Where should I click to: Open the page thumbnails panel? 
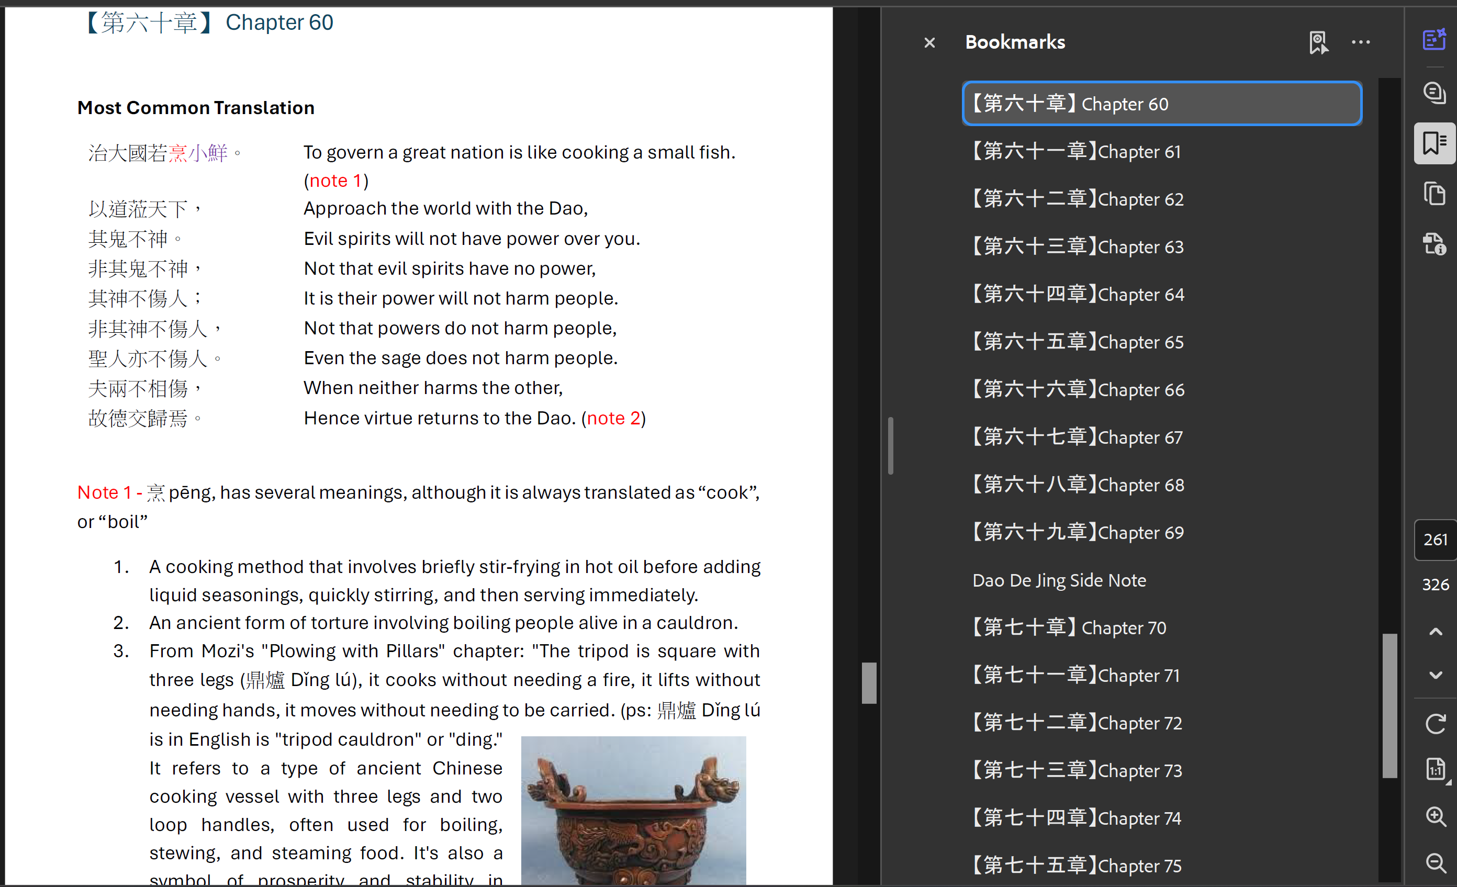[x=1434, y=194]
